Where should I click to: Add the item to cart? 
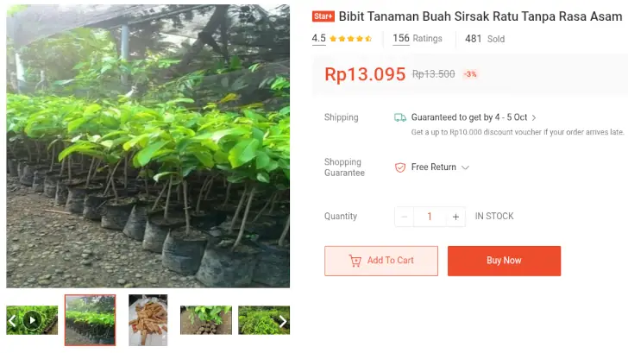tap(381, 261)
